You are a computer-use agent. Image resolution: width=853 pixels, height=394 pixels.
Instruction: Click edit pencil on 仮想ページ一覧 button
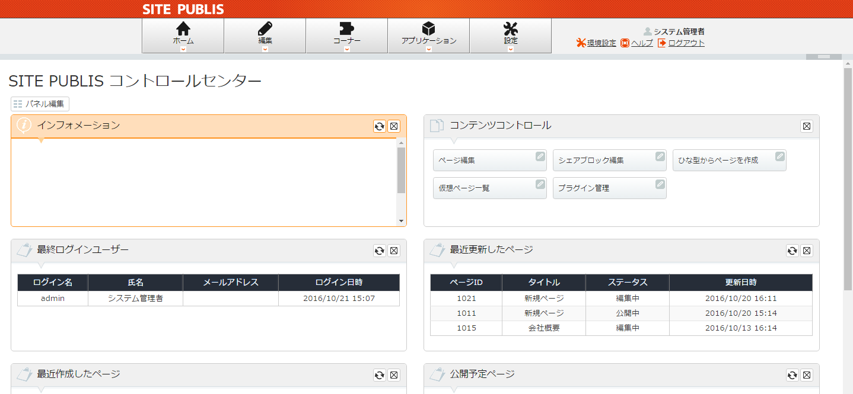[540, 184]
